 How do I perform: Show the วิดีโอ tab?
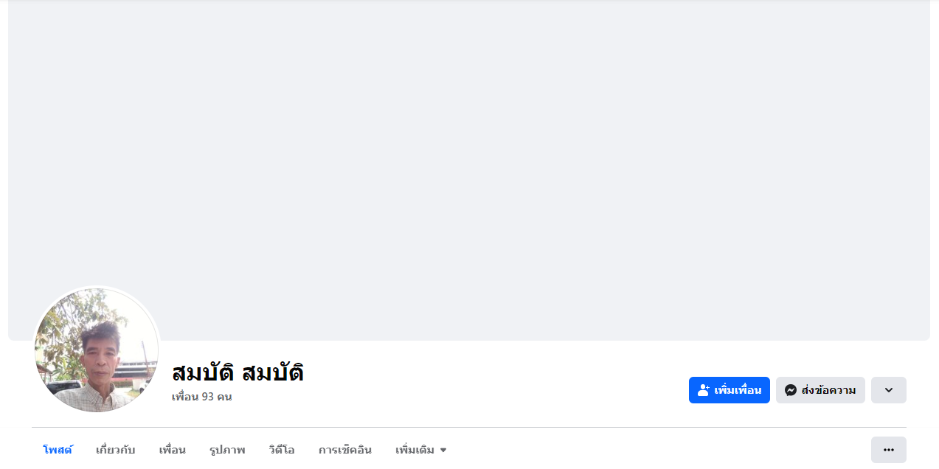282,450
